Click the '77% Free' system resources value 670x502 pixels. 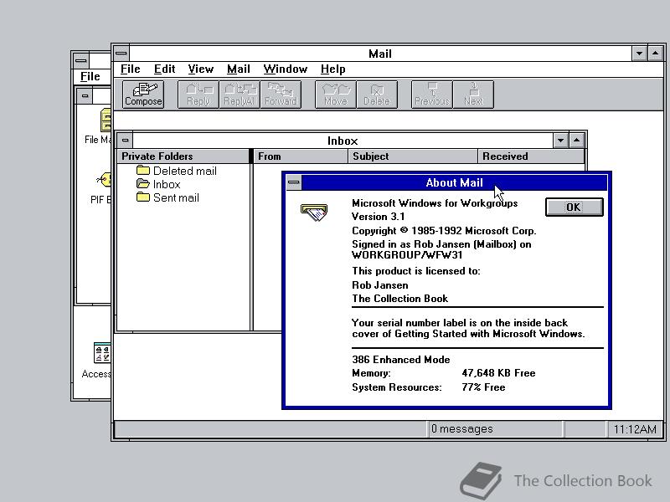coord(483,387)
